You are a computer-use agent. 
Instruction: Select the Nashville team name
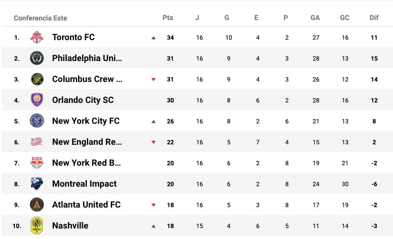70,226
